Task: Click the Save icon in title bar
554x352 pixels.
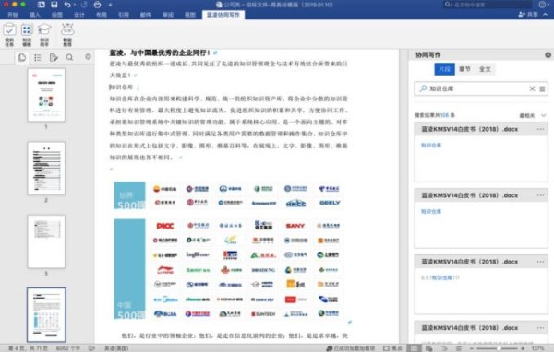Action: (x=54, y=5)
